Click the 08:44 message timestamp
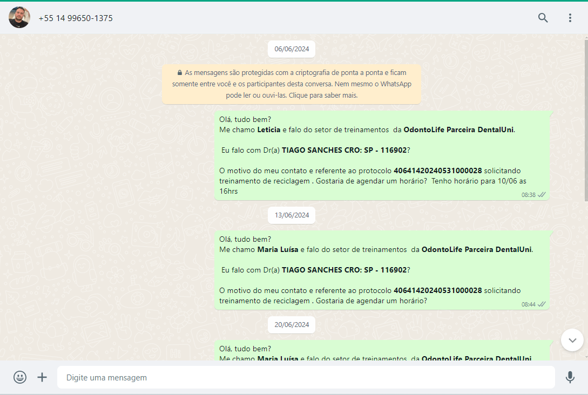 coord(529,304)
